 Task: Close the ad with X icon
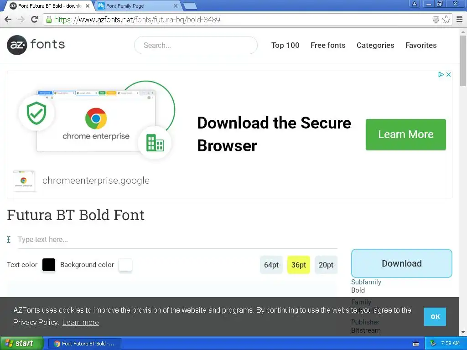click(448, 74)
